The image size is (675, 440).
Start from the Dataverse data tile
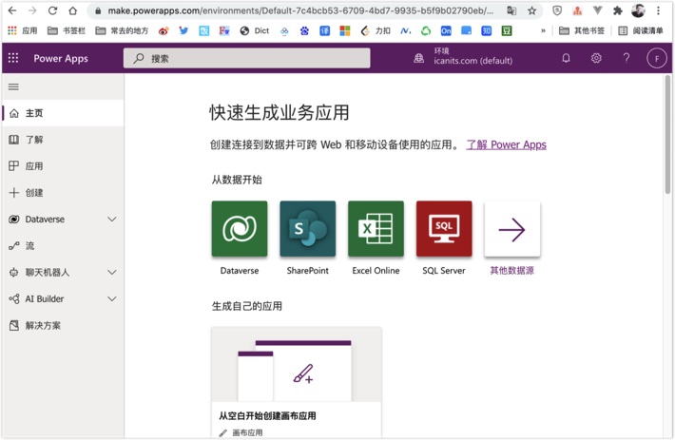tap(240, 229)
